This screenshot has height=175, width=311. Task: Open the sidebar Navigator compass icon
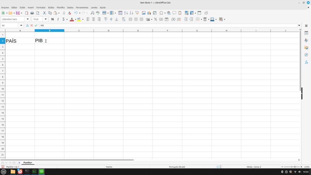pos(306,55)
